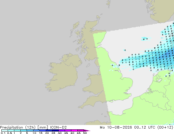Click the small isolated precipitation patch with two zeros
Viewport: 174px width, 134px height.
pyautogui.click(x=145, y=39)
